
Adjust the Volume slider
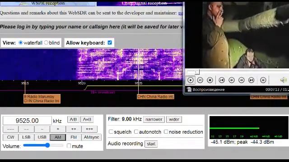(x=43, y=145)
